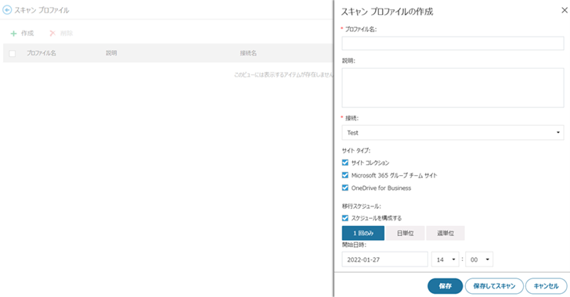Toggle the スケジュールを構成する checkbox
This screenshot has height=297, width=570.
[345, 218]
